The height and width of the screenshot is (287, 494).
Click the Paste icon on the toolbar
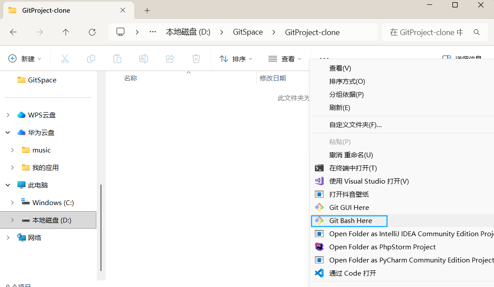point(117,58)
